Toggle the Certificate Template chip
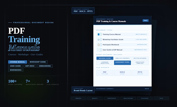The width and height of the screenshot is (177, 107). (140, 63)
